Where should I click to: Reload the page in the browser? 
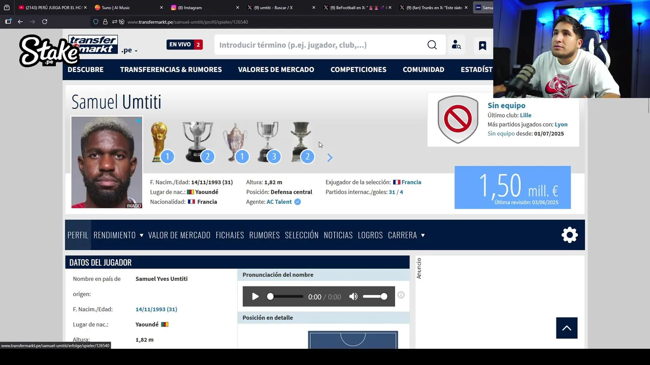(x=45, y=22)
